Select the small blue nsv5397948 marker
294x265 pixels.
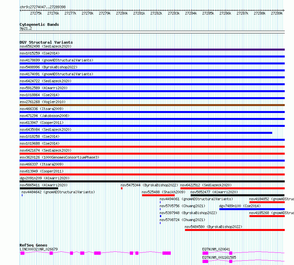coord(161,216)
